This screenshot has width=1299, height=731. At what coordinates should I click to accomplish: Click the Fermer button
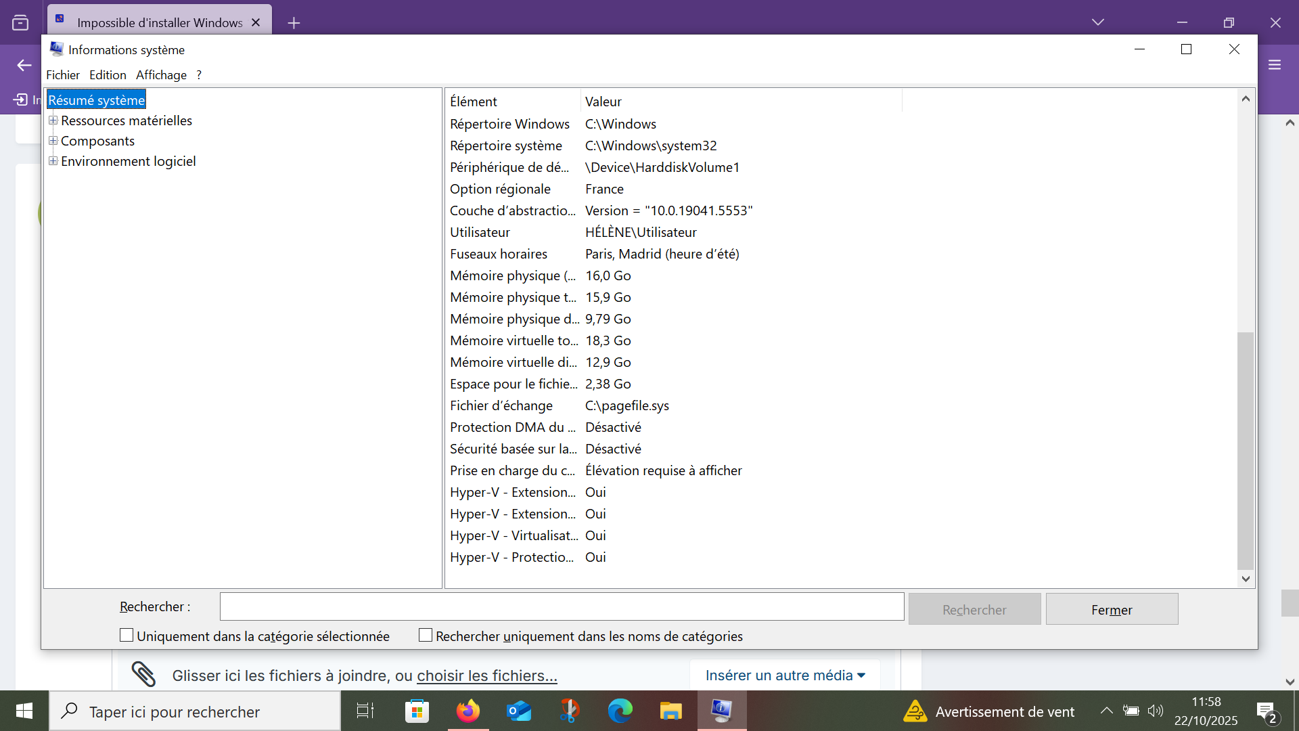[1112, 609]
